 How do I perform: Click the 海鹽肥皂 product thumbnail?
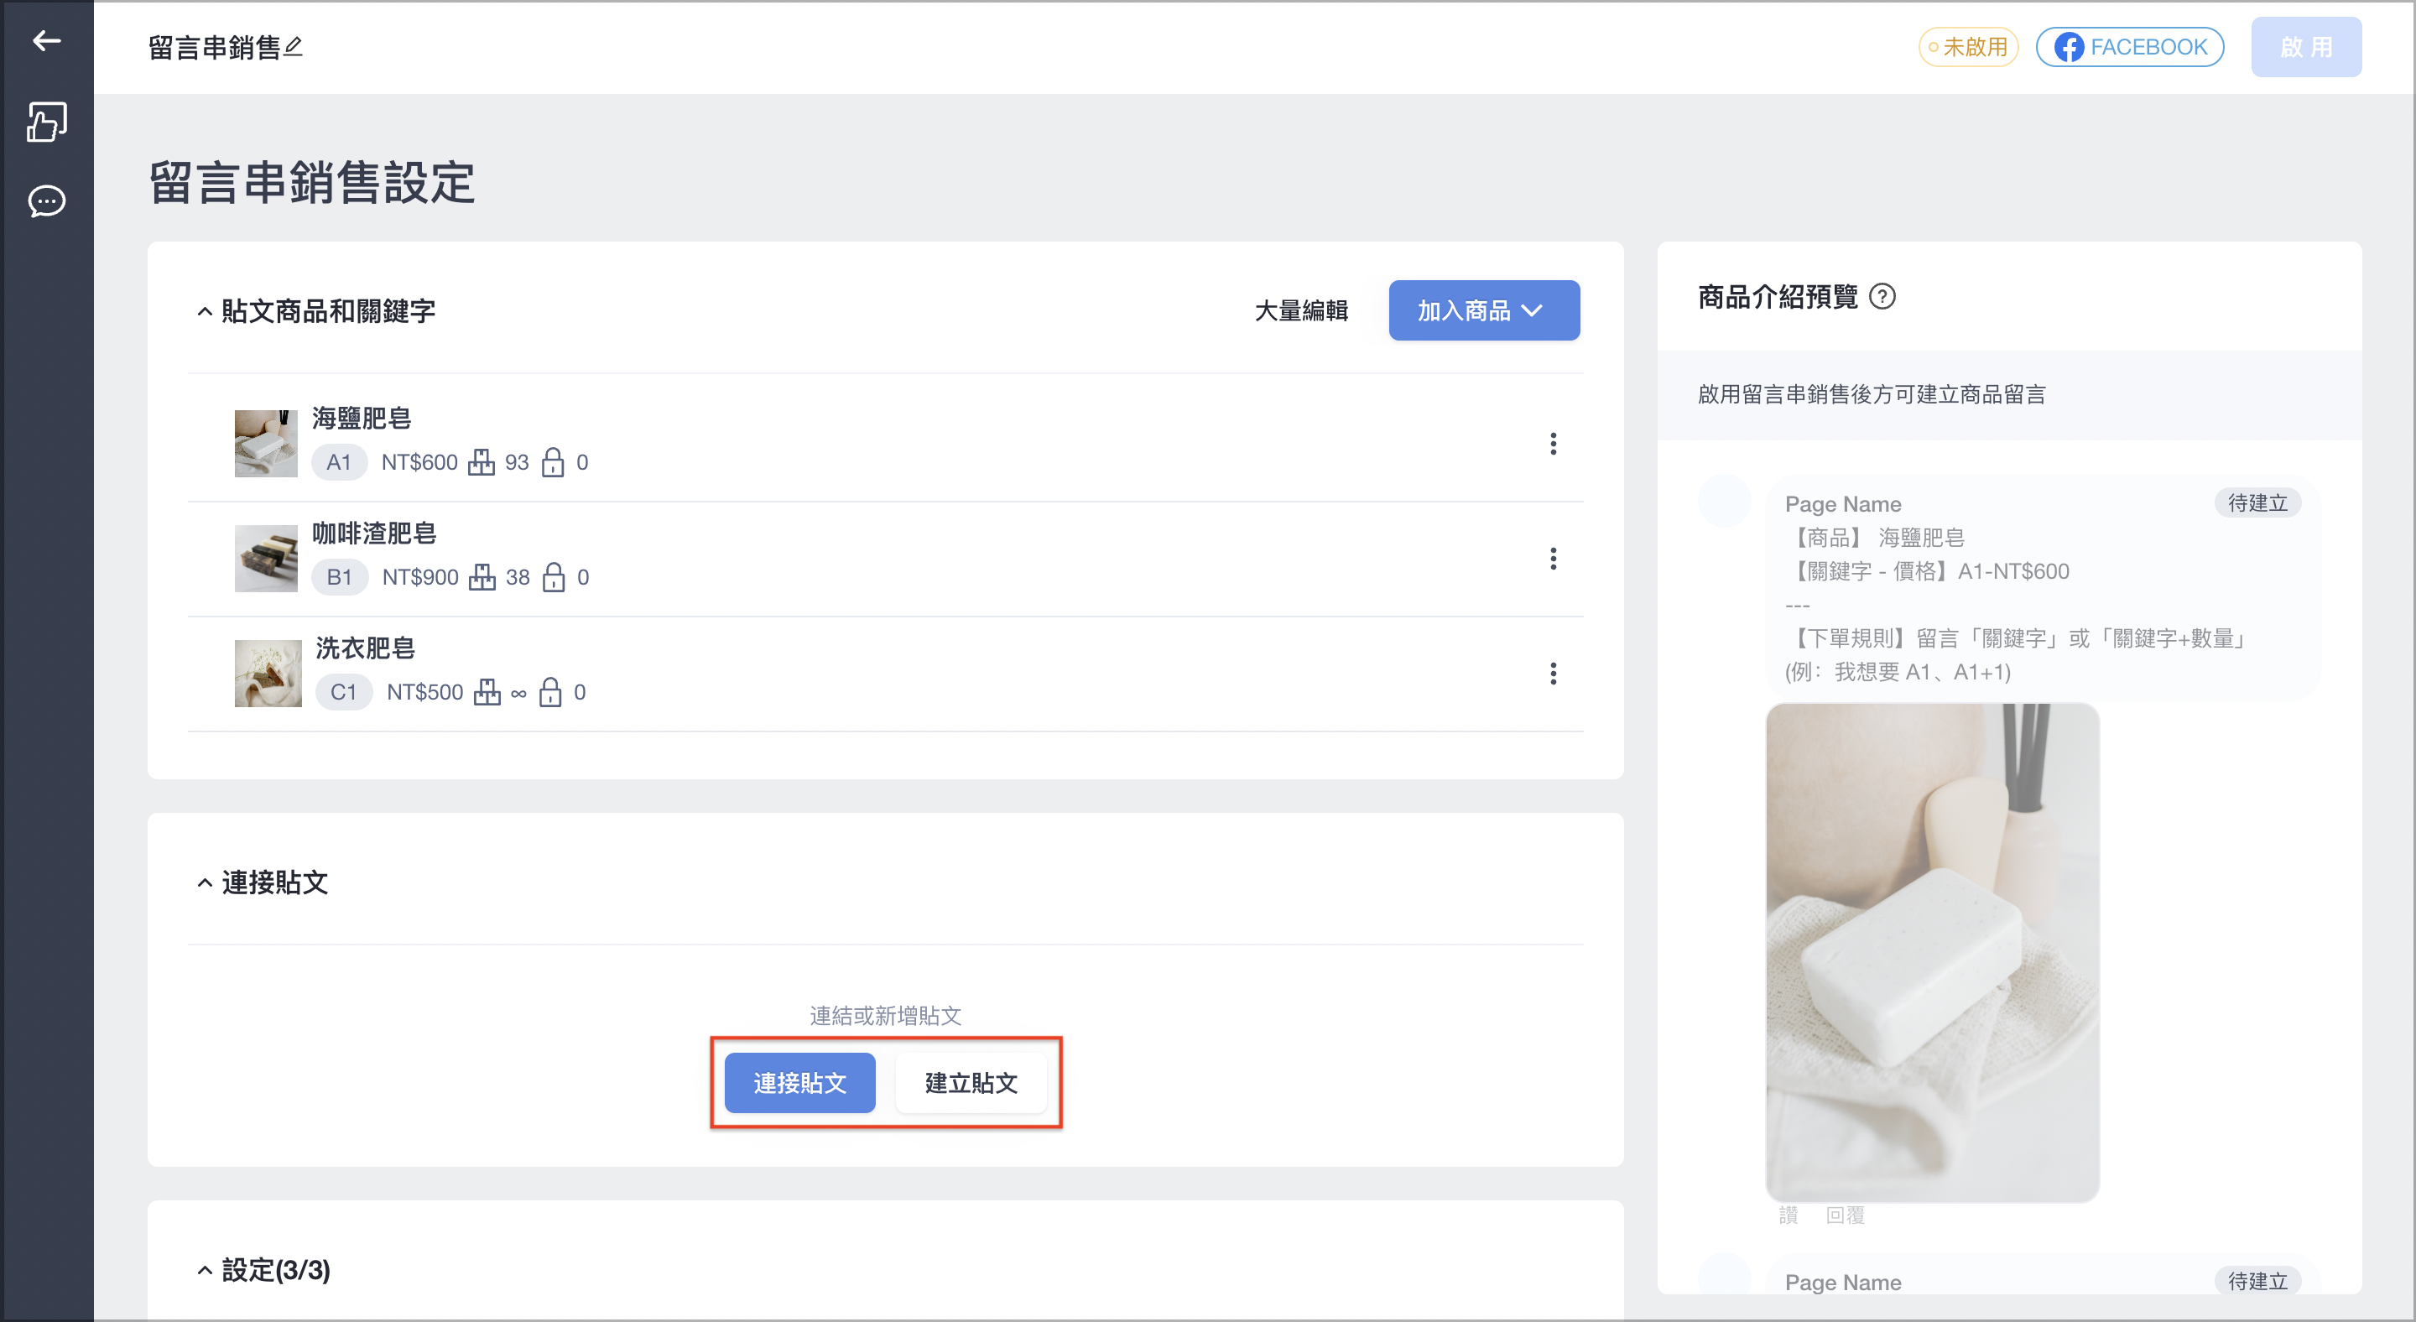265,444
